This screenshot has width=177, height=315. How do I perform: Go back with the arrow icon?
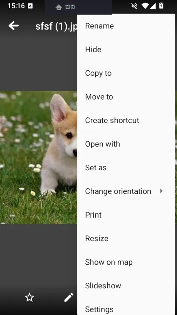tap(14, 26)
